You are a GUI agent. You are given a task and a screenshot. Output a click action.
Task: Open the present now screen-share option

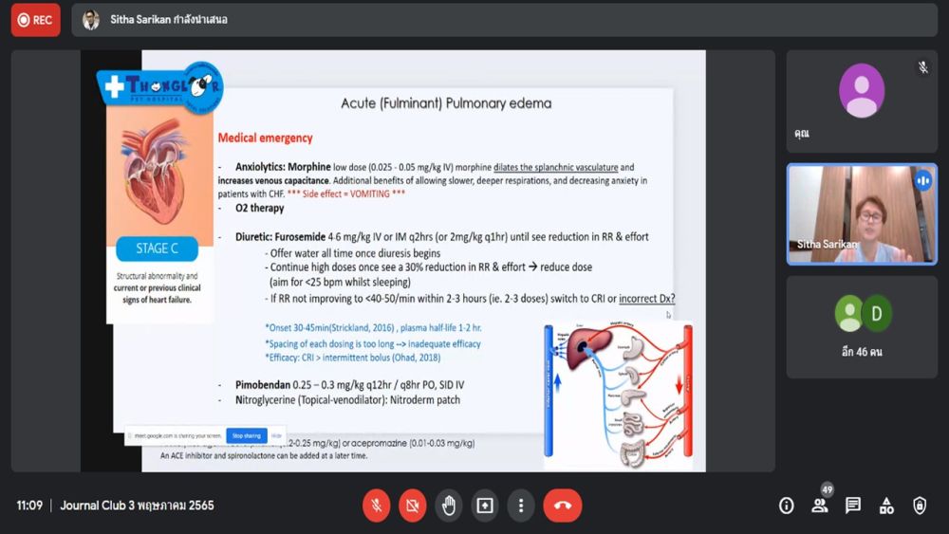tap(485, 505)
